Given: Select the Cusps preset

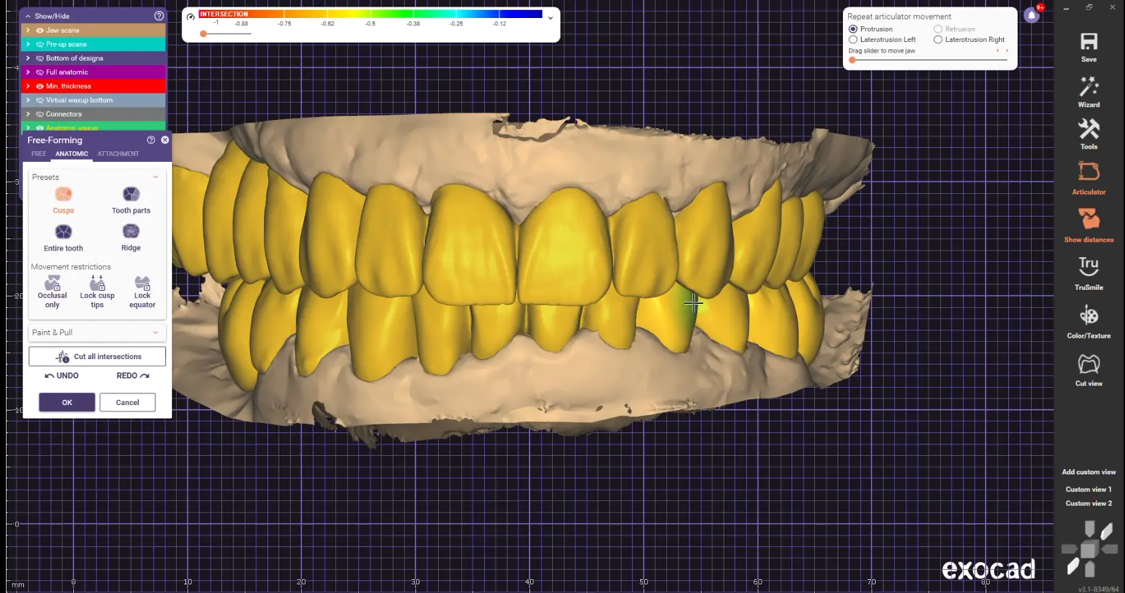Looking at the screenshot, I should 63,200.
